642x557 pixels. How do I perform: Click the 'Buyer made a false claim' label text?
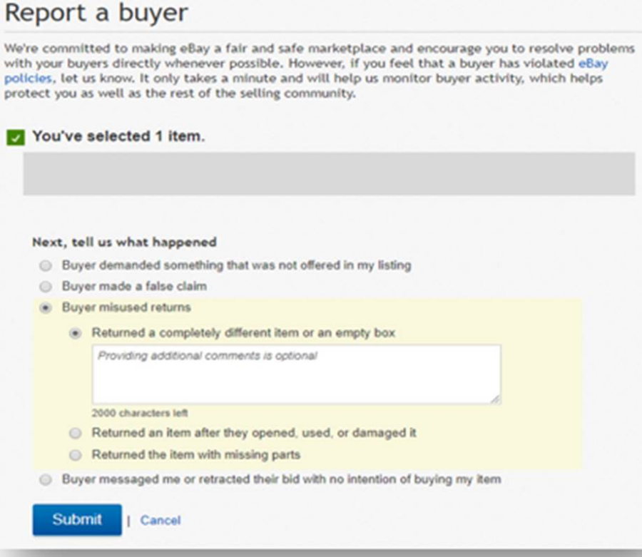[134, 286]
